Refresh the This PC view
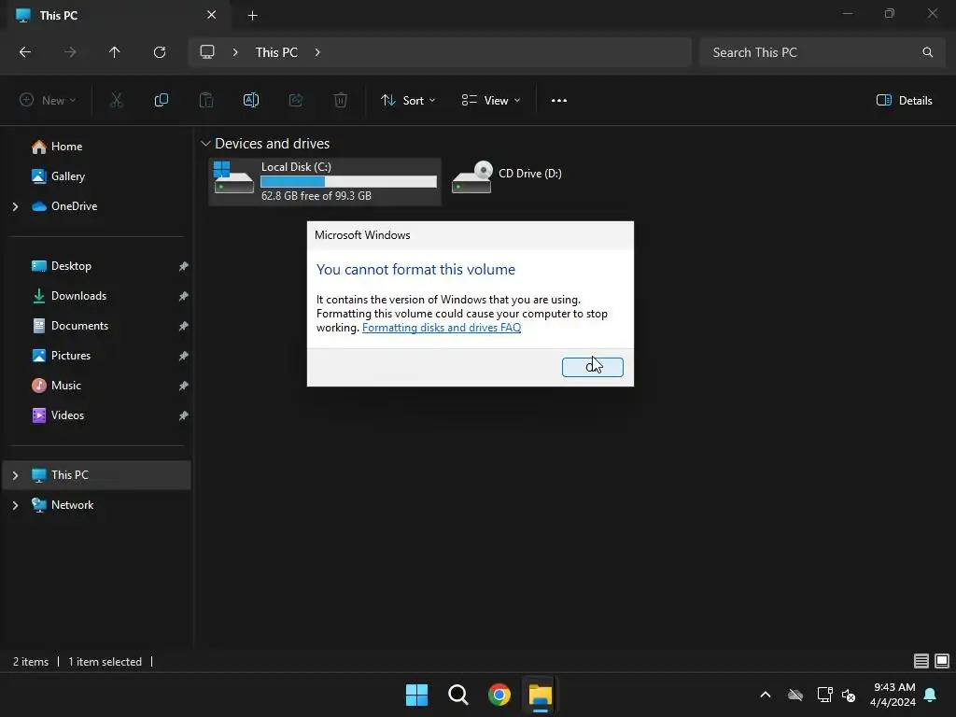Screen dimensions: 956x717 160,52
